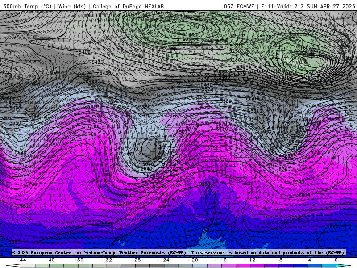Image resolution: width=357 pixels, height=268 pixels.
Task: Click the -44 color scale label
Action: click(21, 260)
